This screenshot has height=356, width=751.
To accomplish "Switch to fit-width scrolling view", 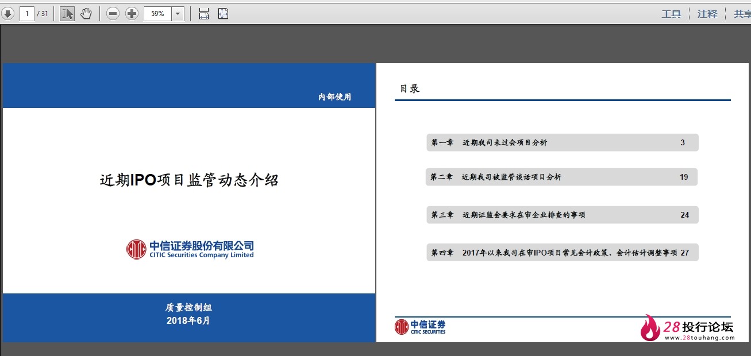I will (x=204, y=14).
